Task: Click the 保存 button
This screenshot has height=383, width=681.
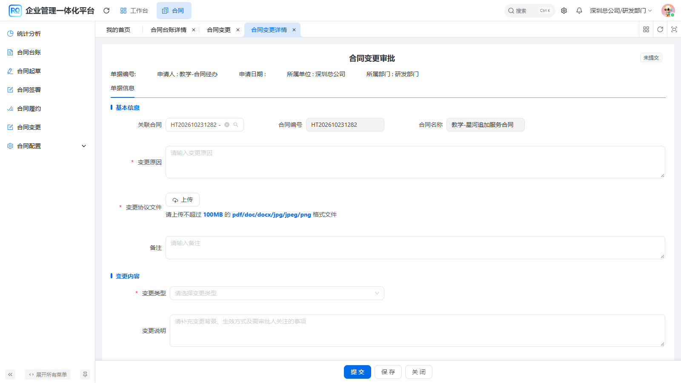Action: tap(388, 372)
